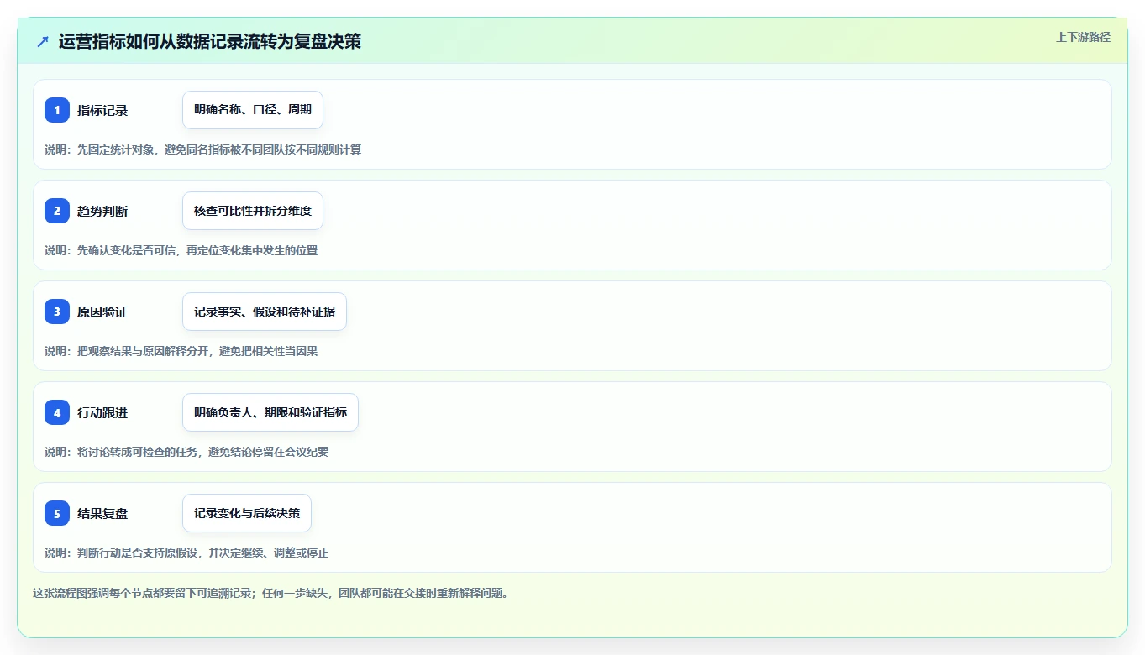Click the 行动跟进 step label
This screenshot has height=655, width=1145.
102,412
